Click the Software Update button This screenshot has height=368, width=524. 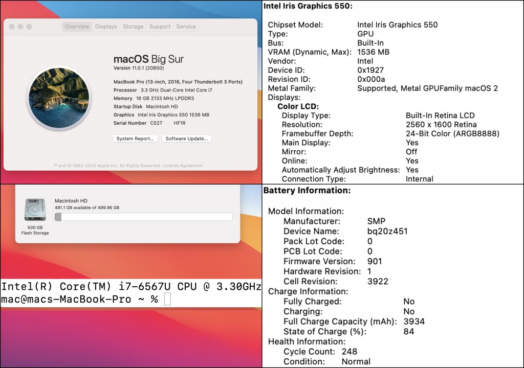pyautogui.click(x=186, y=139)
